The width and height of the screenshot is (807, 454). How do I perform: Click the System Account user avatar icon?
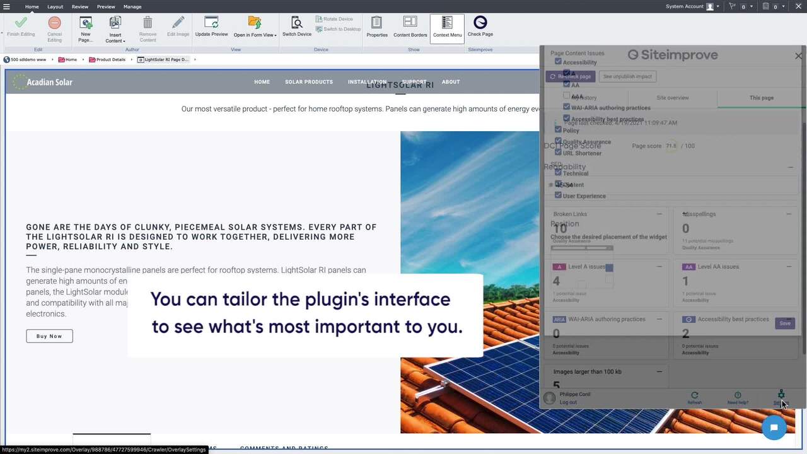coord(710,6)
